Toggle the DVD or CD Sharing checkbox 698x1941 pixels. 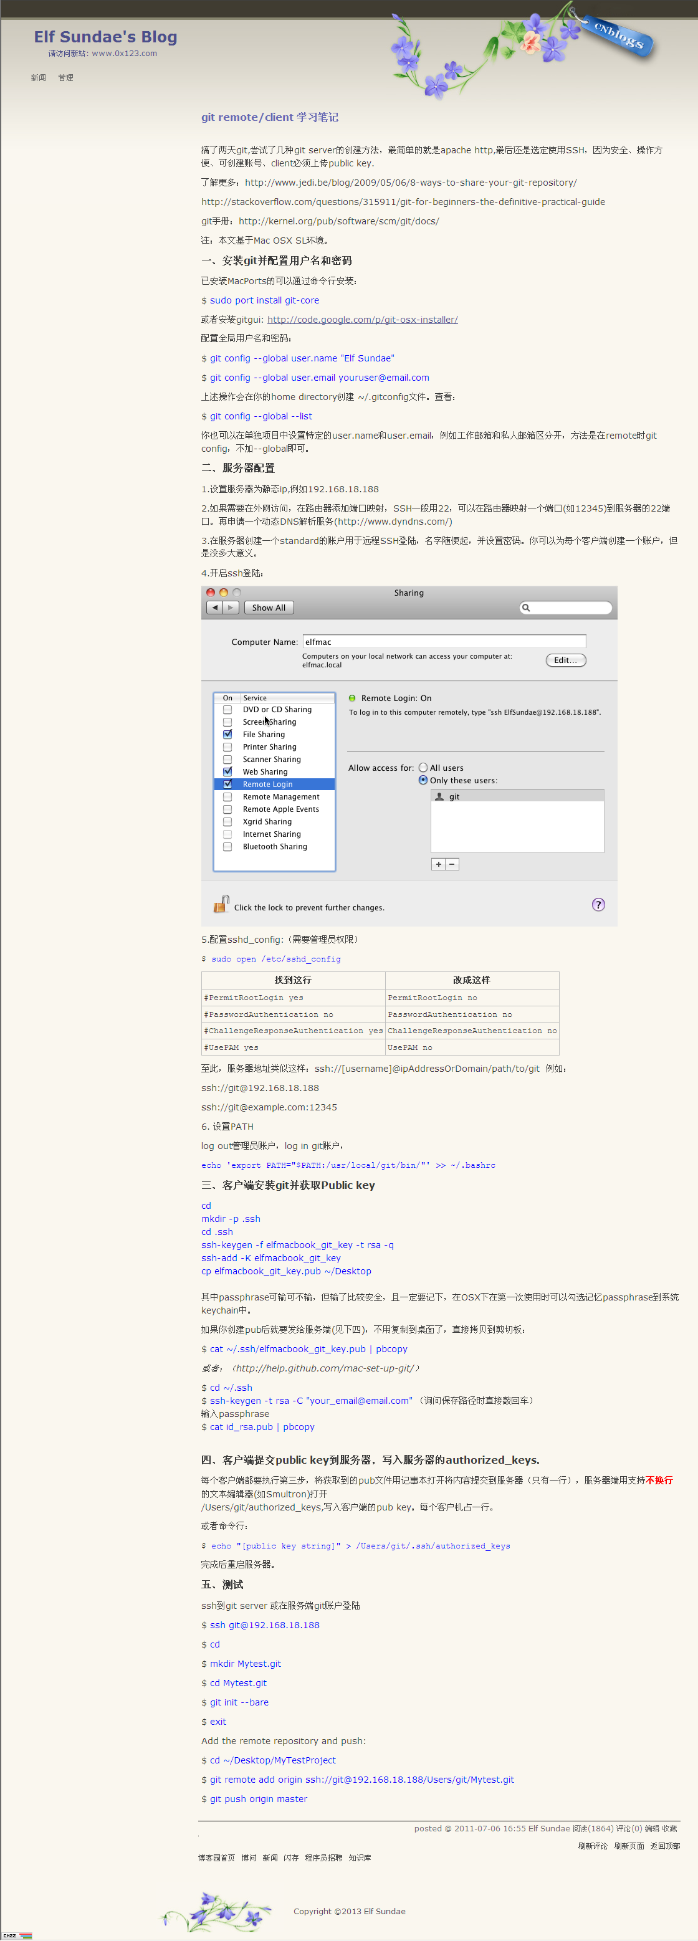227,709
